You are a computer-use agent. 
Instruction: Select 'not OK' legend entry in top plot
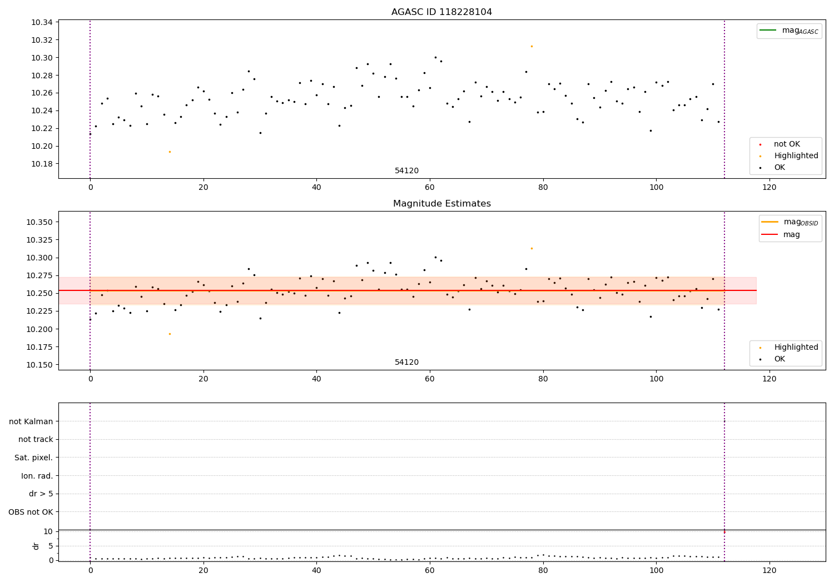tap(787, 144)
